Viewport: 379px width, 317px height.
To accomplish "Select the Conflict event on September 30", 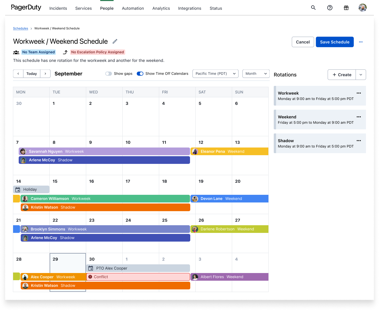I will pos(138,277).
